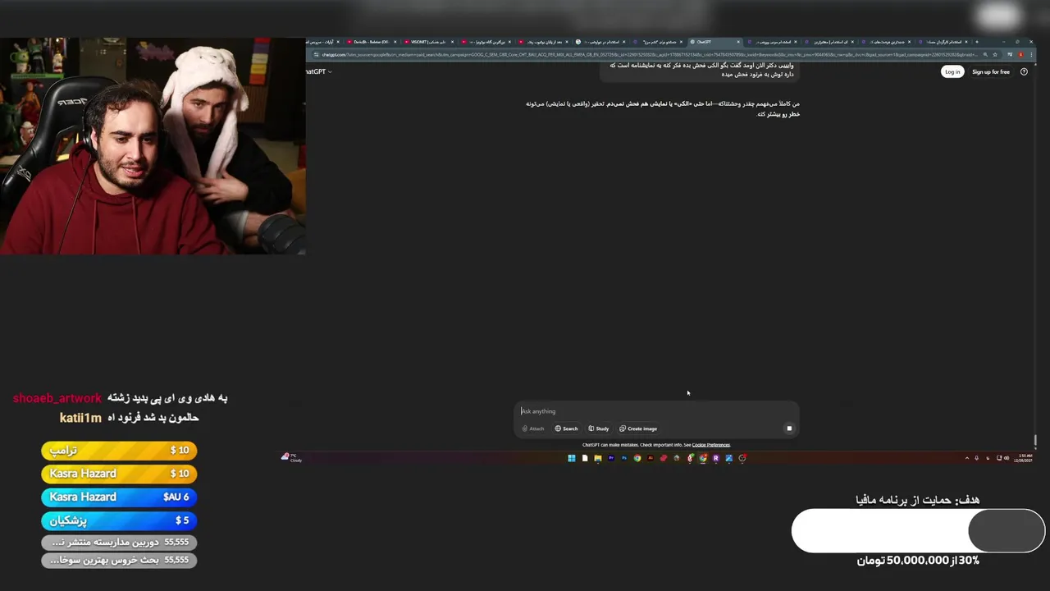Launch Adobe Illustrator from taskbar
Image resolution: width=1050 pixels, height=591 pixels.
(x=651, y=458)
